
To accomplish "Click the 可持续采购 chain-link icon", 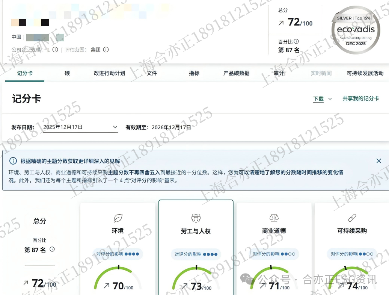I will [352, 218].
